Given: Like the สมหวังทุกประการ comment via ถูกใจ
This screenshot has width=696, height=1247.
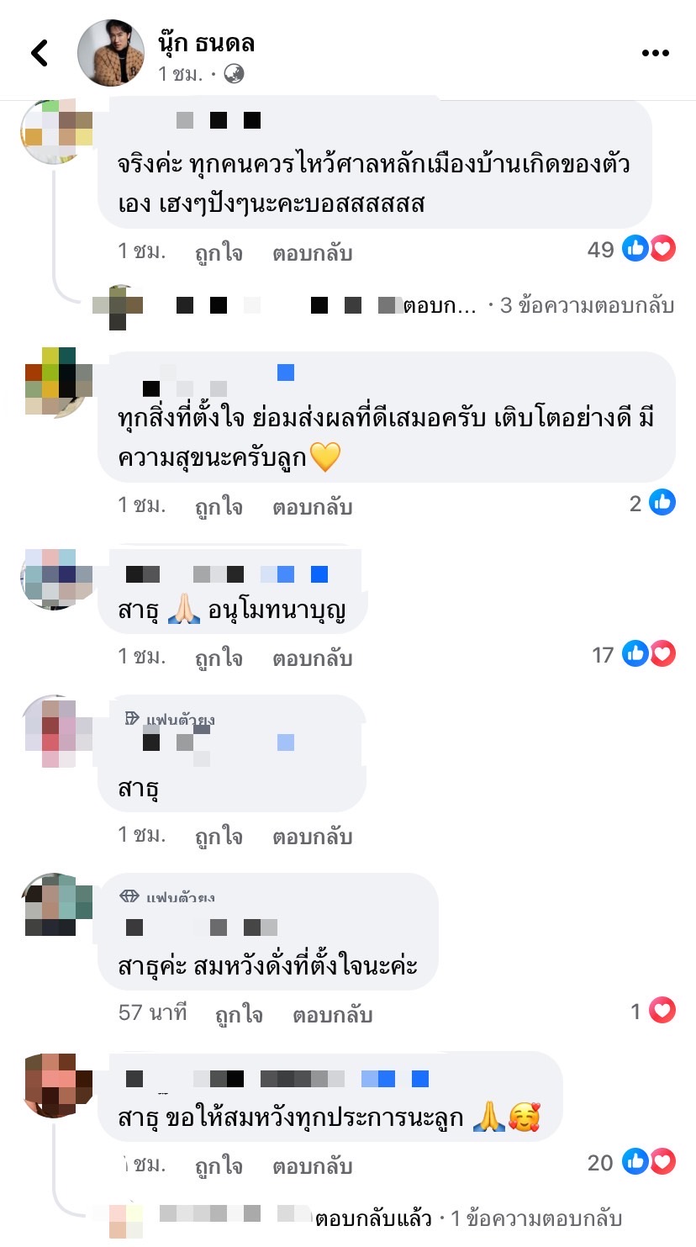Looking at the screenshot, I should coord(219,1166).
